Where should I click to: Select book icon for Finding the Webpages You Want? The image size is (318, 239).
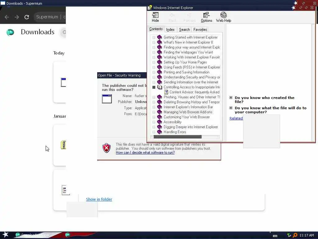tap(160, 52)
